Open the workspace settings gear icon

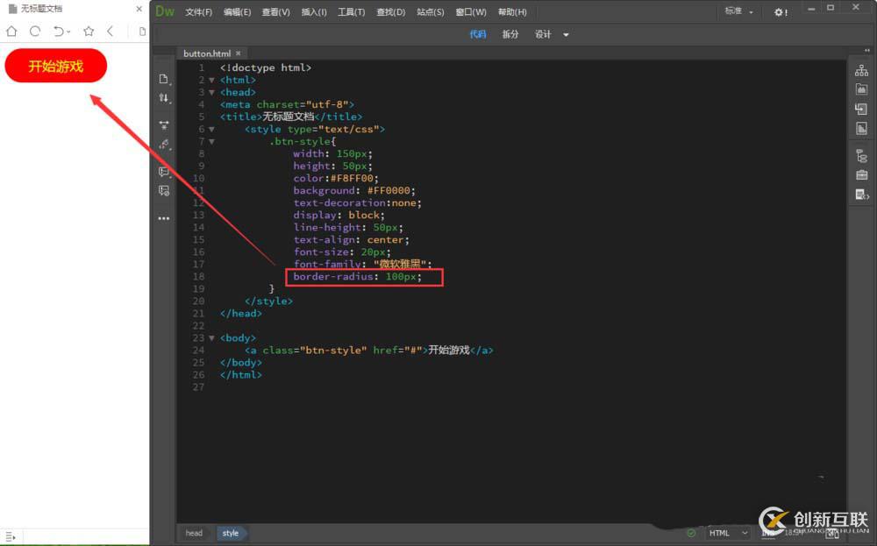coord(781,11)
